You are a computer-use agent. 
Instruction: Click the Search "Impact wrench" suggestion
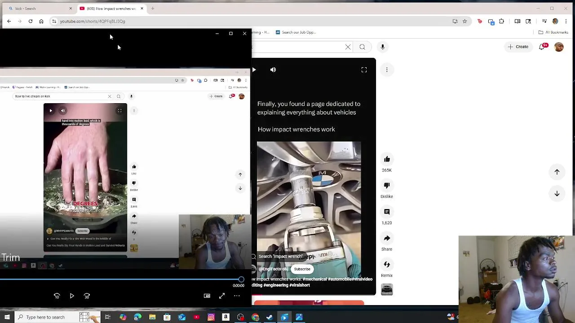tap(277, 257)
